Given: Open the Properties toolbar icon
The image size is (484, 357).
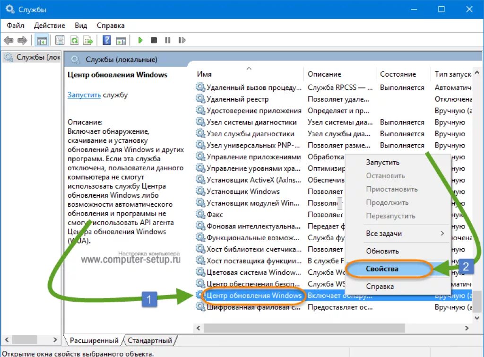Looking at the screenshot, I should (60, 41).
